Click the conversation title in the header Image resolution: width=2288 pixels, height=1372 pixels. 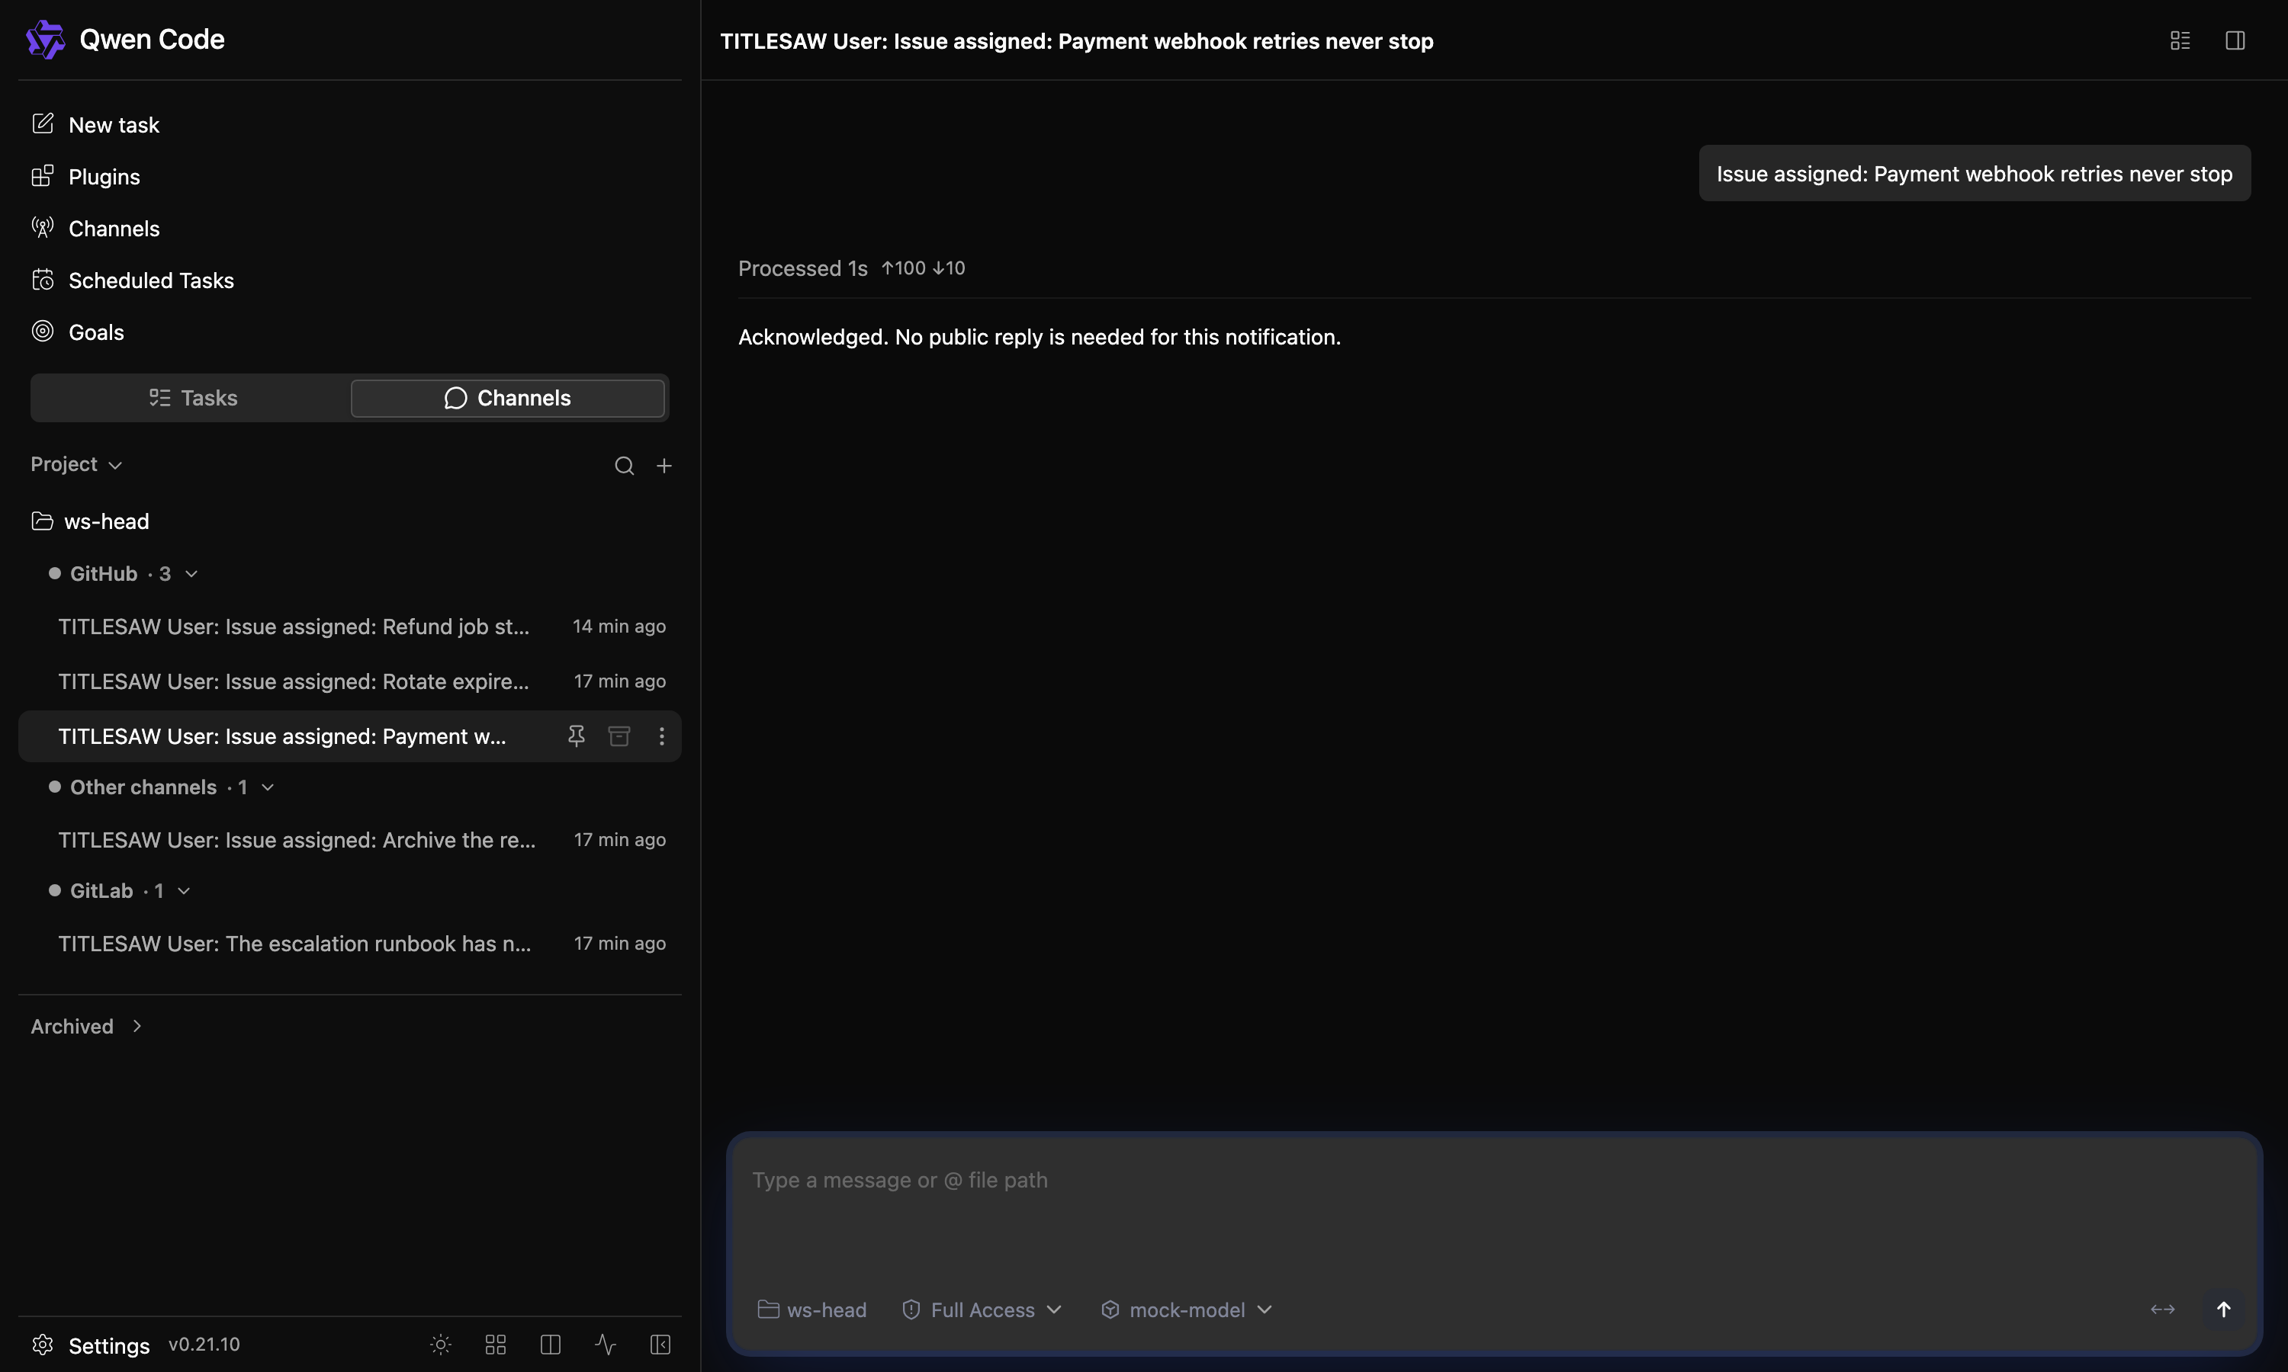point(1076,42)
